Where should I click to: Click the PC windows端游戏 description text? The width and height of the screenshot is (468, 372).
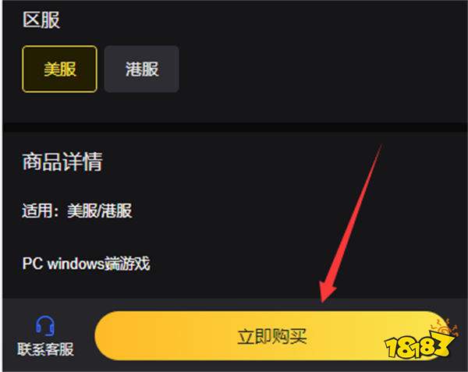tap(86, 264)
